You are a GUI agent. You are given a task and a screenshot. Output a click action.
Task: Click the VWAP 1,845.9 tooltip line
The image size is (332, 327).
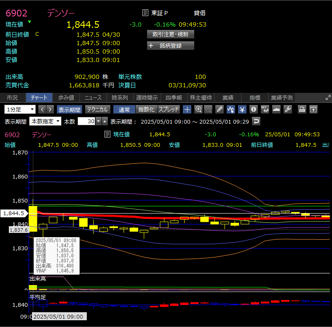pos(55,271)
